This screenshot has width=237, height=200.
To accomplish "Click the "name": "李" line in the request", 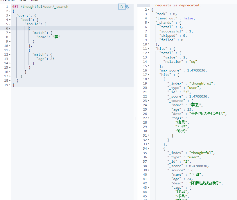I will [48, 37].
